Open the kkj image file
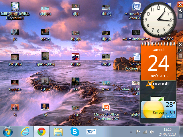 tap(76, 108)
